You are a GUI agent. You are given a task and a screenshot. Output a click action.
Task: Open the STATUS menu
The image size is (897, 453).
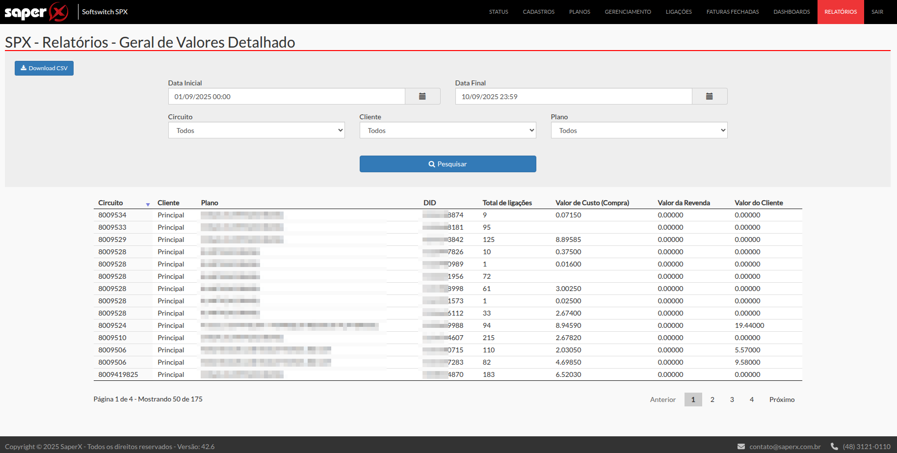(x=499, y=12)
